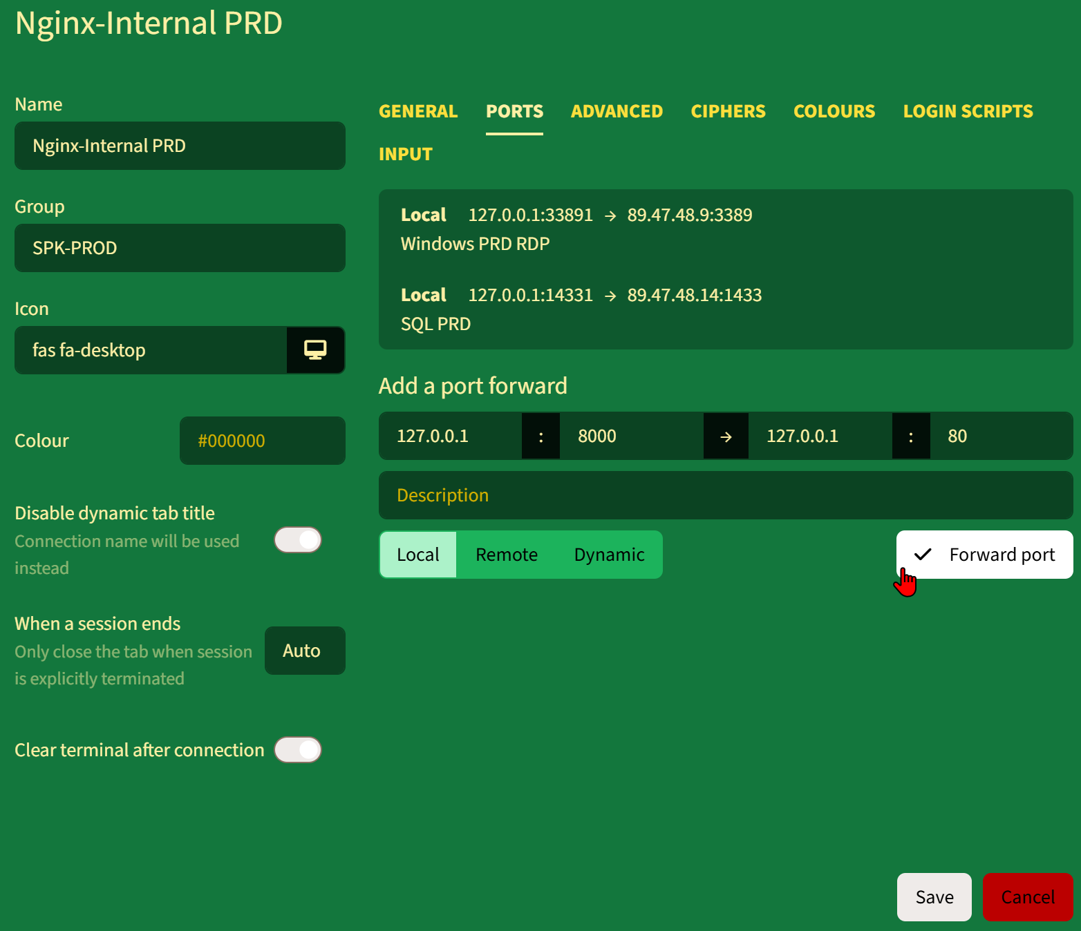Switch to the Ports tab

[x=514, y=111]
